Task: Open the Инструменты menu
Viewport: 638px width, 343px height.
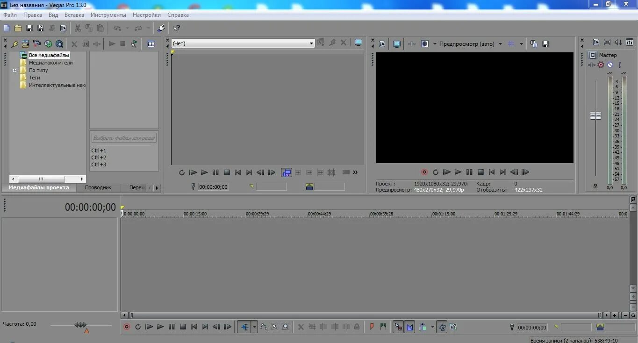Action: click(x=108, y=15)
